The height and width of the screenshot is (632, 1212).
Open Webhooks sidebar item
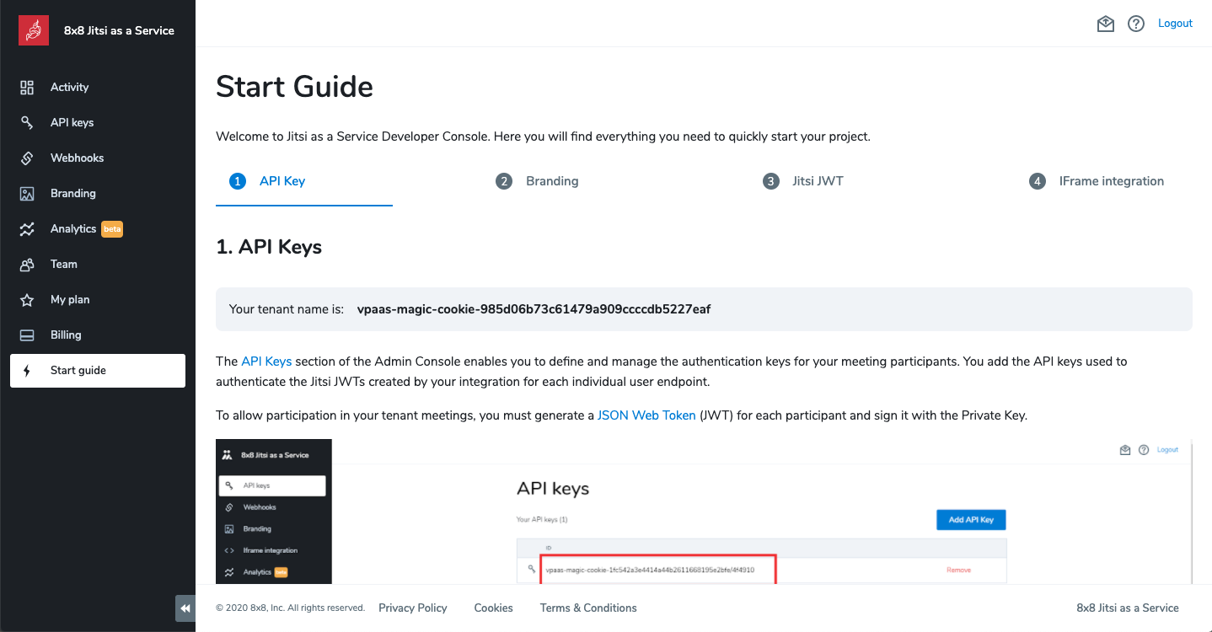pyautogui.click(x=98, y=158)
